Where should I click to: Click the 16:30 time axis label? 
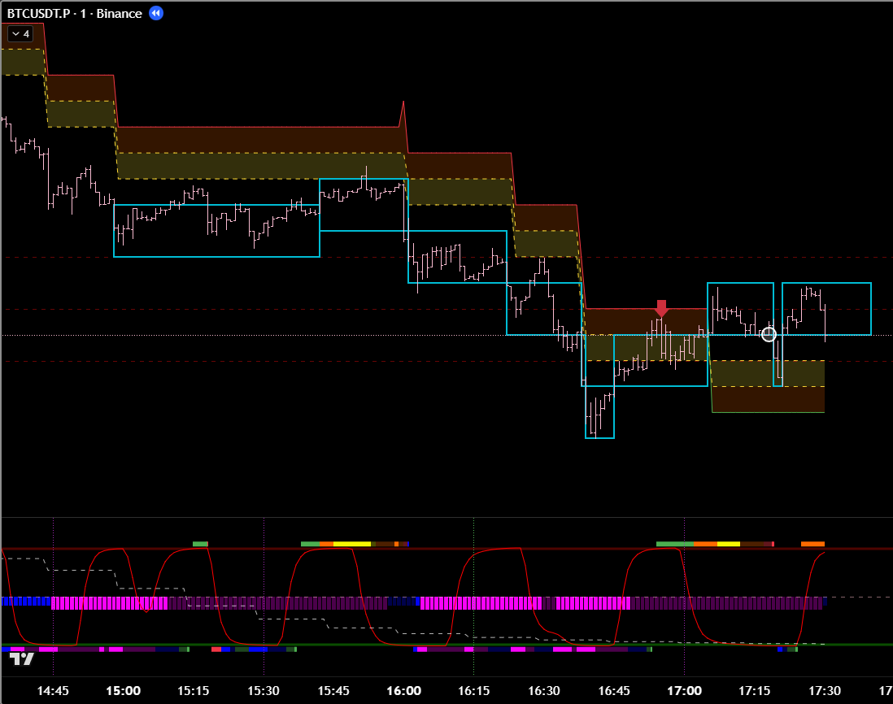tap(543, 691)
